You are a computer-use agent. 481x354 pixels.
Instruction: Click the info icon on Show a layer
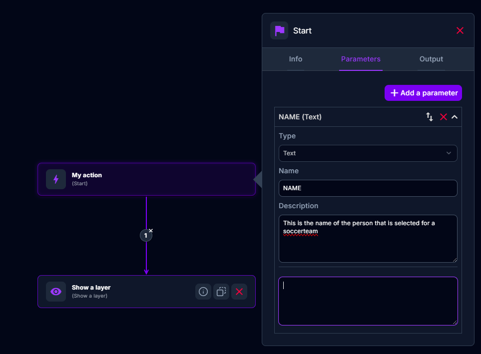[203, 292]
